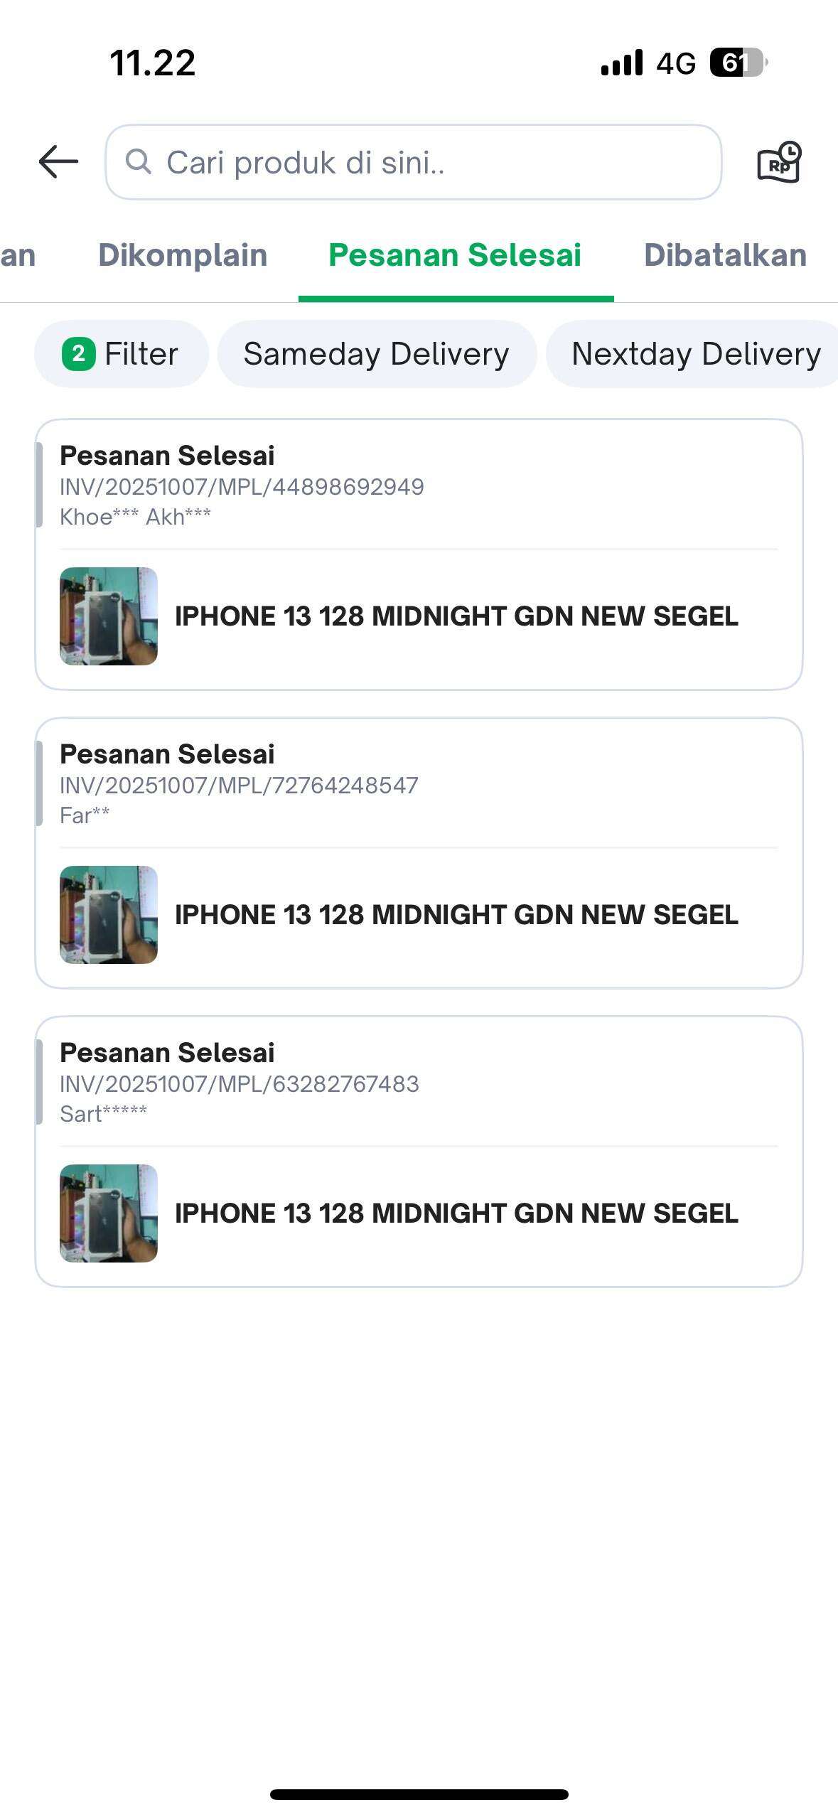Screen dimensions: 838x1817
Task: Open order invoice ending 44898692949
Action: 242,487
